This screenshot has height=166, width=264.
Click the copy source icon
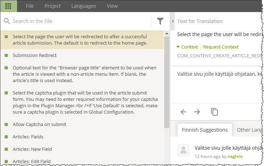[x=214, y=112]
